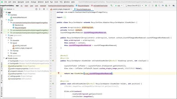Open the Navigate menu
Image resolution: width=177 pixels, height=99 pixels.
tap(21, 2)
